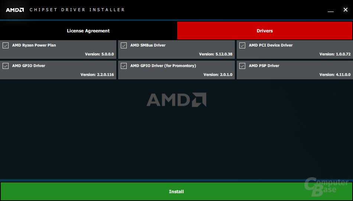Deselect the AMD PCI Device Driver checkbox

(x=242, y=45)
